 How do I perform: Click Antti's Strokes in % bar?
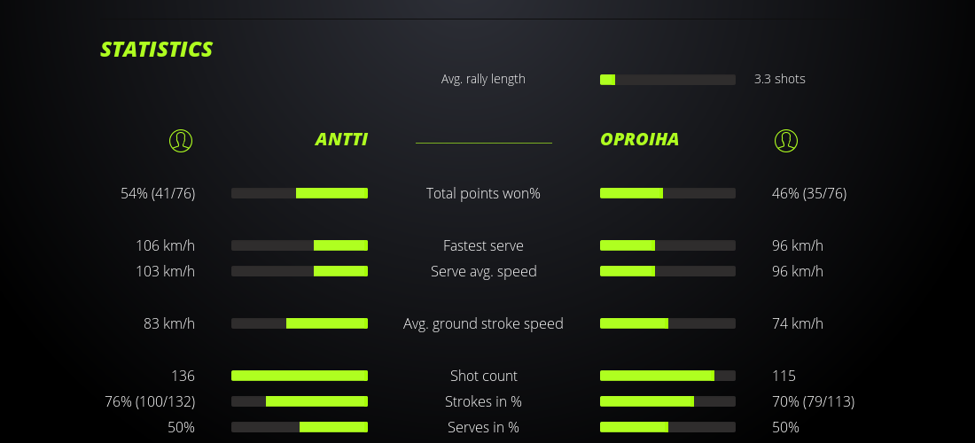point(300,401)
